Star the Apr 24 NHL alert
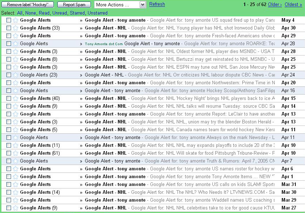 tap(15, 75)
